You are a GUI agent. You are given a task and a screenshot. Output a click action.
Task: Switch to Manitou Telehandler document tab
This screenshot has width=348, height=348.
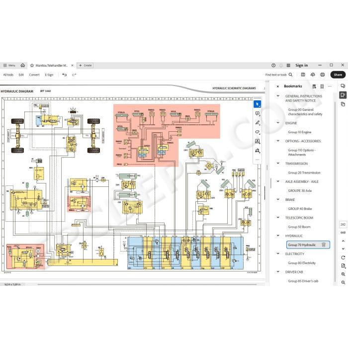click(x=51, y=66)
